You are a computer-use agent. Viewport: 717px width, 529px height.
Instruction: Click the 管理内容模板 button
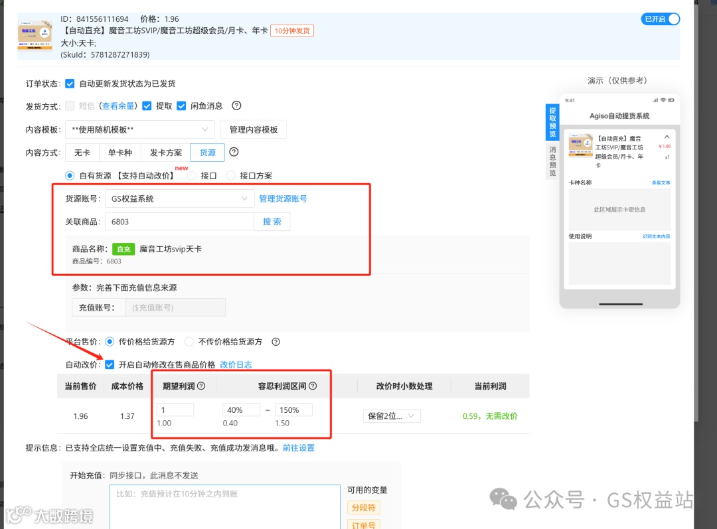click(254, 129)
